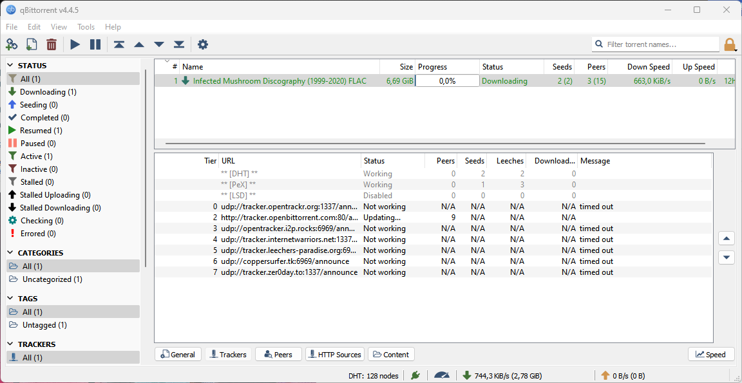Resume torrent with the play icon
The image size is (742, 383).
[75, 44]
